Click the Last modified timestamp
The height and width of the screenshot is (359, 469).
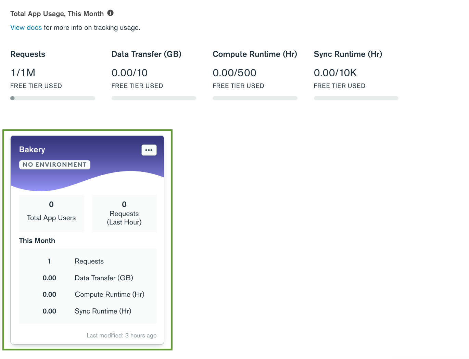pos(122,335)
